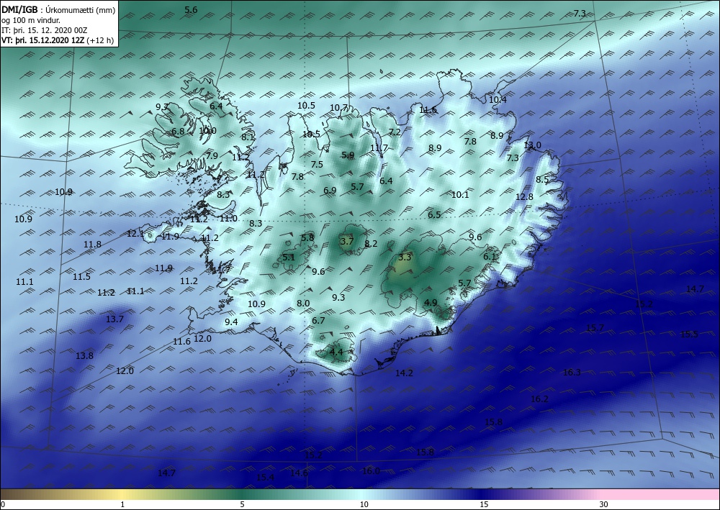720x510 pixels.
Task: Click the 7.5 value label
Action: click(317, 164)
